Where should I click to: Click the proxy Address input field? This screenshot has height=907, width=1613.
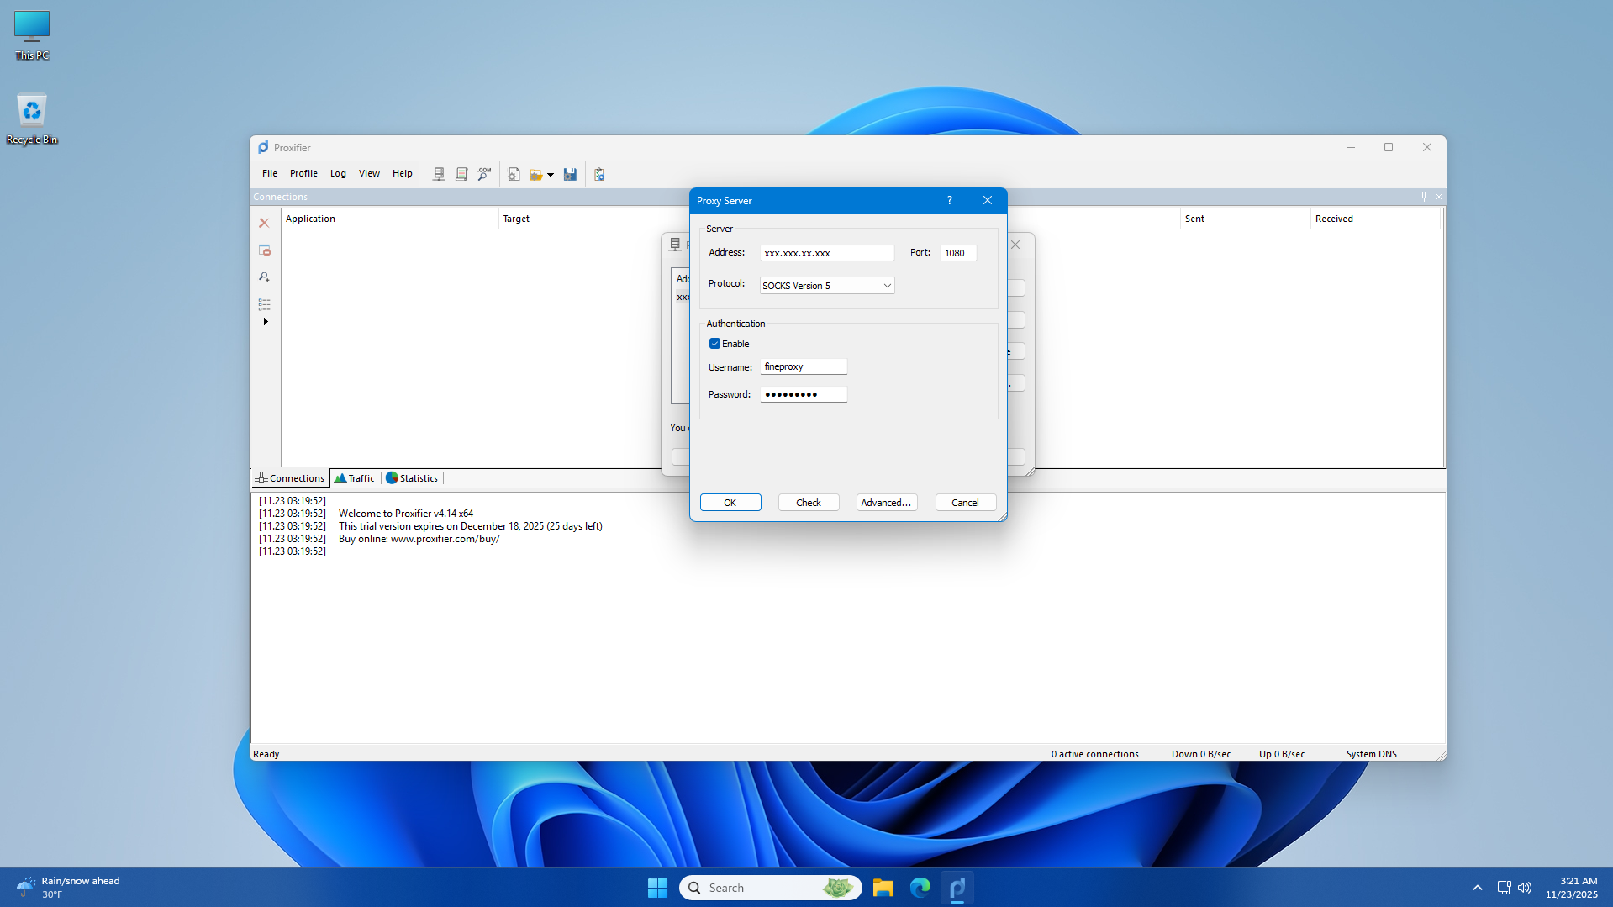827,253
